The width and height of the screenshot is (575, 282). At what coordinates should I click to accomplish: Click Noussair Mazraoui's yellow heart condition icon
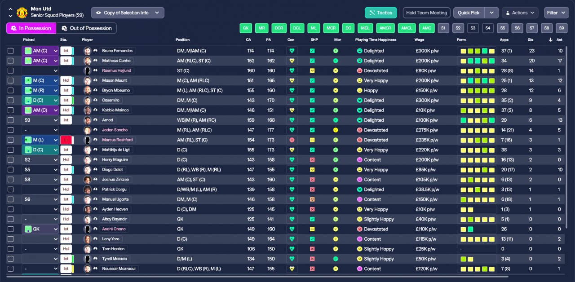pos(292,269)
